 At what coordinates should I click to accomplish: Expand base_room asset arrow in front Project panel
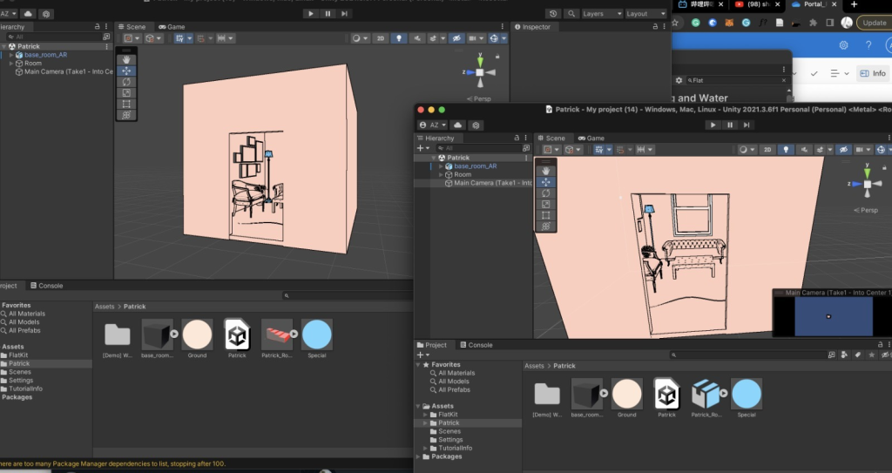(604, 393)
